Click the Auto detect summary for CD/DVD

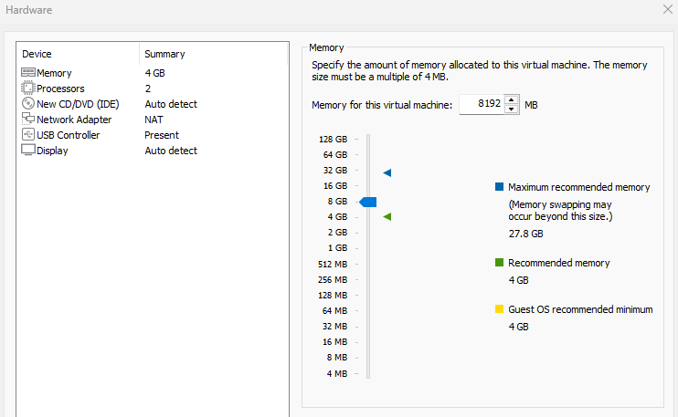(171, 104)
